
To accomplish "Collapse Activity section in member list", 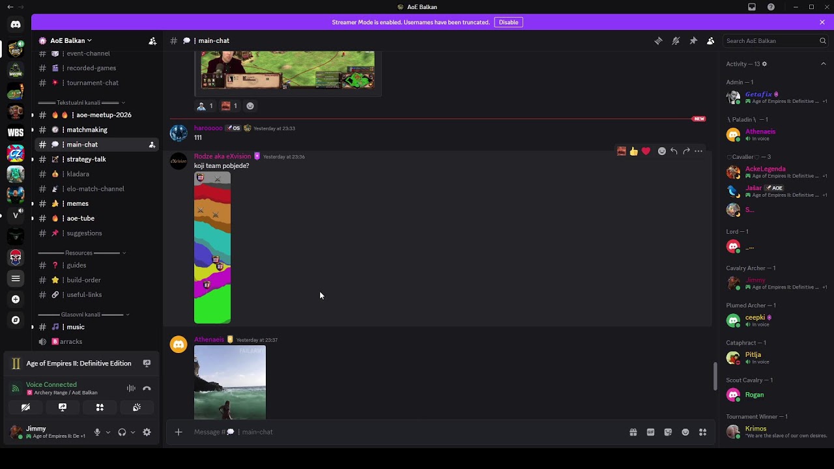I will (x=824, y=64).
